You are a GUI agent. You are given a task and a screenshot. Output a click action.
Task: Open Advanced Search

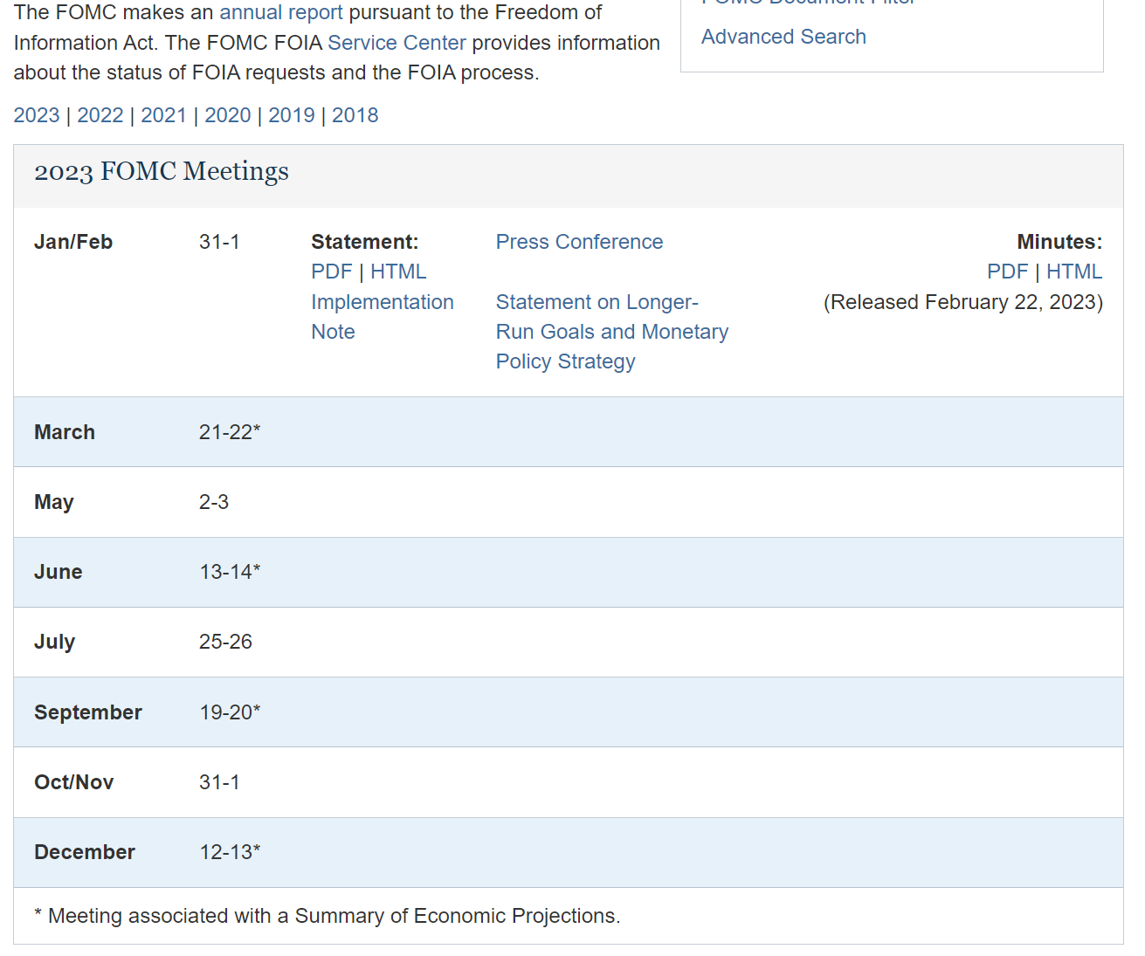783,37
